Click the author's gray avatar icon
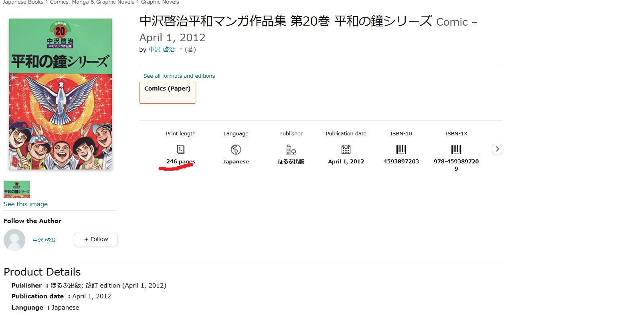The width and height of the screenshot is (621, 316). (14, 240)
